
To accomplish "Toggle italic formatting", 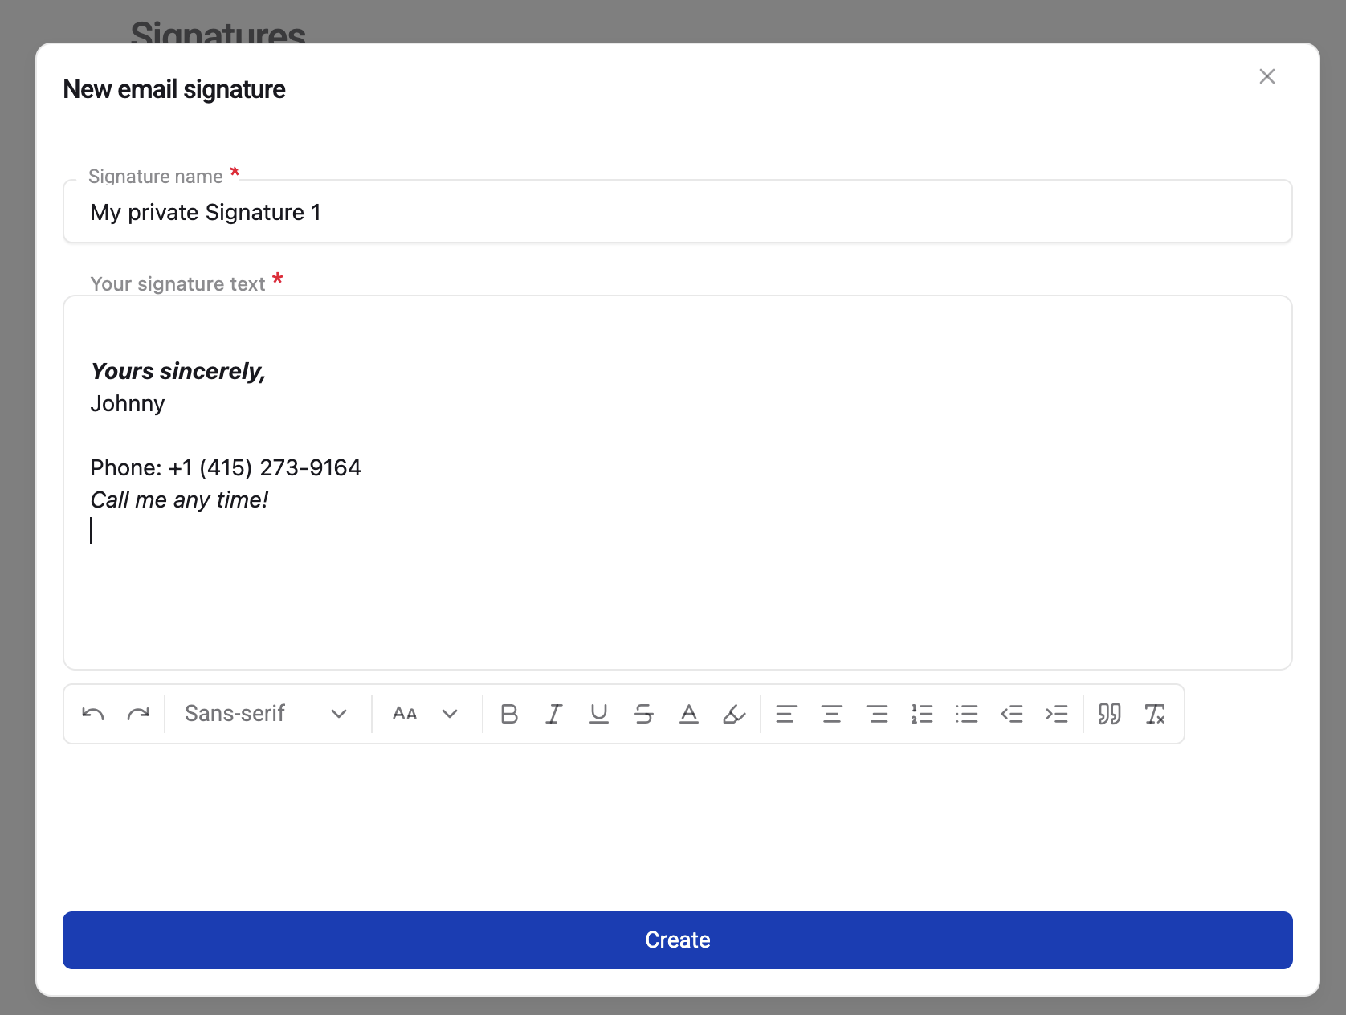I will pyautogui.click(x=554, y=714).
